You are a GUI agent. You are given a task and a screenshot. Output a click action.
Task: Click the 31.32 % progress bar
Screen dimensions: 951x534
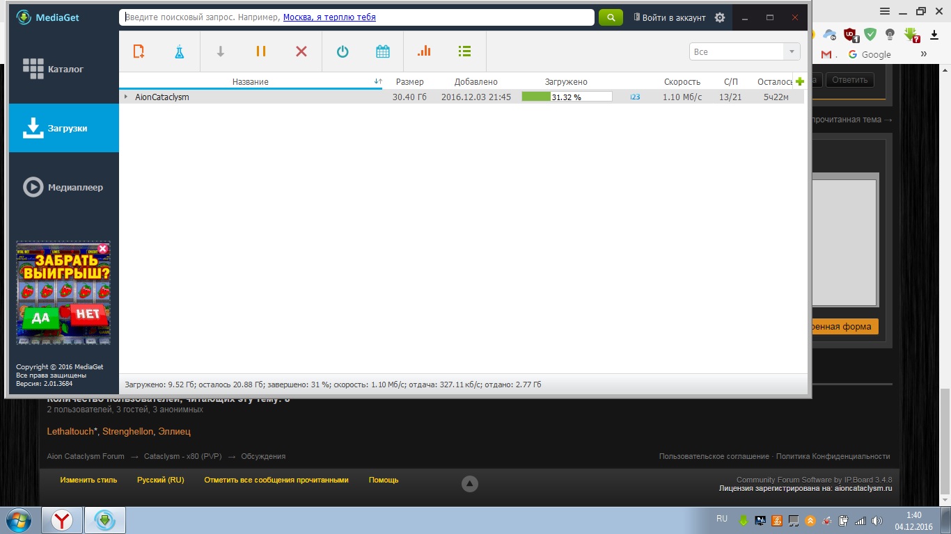tap(567, 97)
